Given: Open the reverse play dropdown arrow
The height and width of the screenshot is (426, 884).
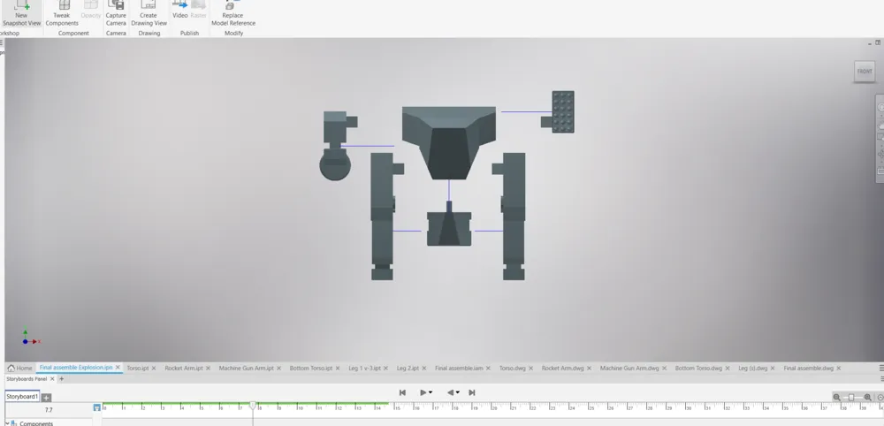Looking at the screenshot, I should [x=457, y=392].
